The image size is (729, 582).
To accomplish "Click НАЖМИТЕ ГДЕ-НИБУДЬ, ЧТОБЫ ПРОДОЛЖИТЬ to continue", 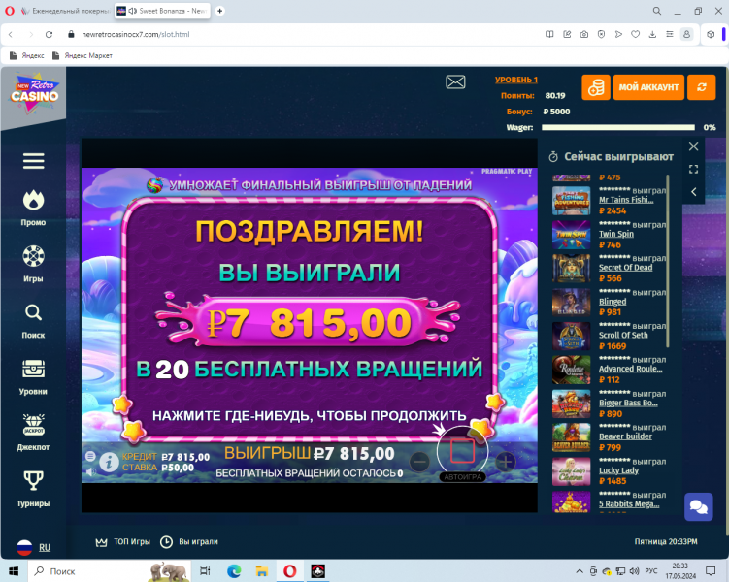I will click(x=310, y=416).
